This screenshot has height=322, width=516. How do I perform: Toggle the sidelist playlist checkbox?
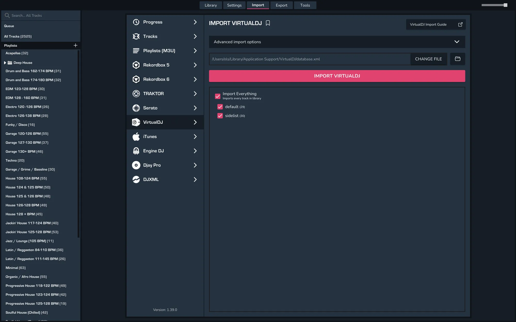click(x=220, y=116)
